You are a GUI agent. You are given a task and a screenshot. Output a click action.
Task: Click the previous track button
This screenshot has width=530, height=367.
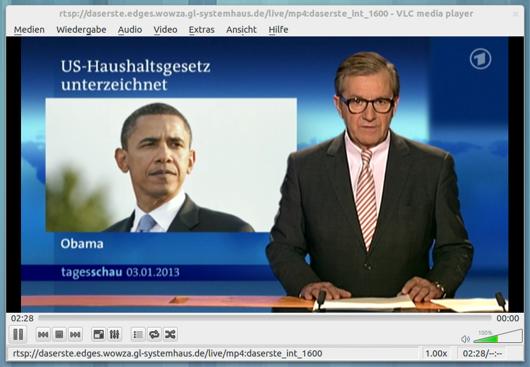(43, 334)
